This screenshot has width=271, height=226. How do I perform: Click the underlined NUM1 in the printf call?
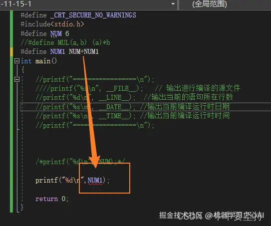[x=95, y=181]
